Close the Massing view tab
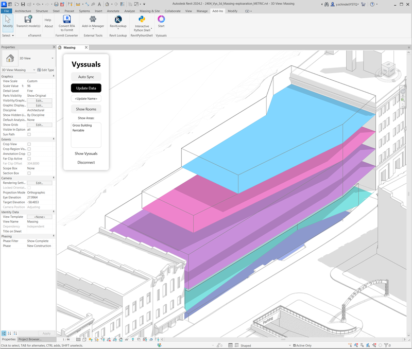The height and width of the screenshot is (349, 412). click(86, 47)
